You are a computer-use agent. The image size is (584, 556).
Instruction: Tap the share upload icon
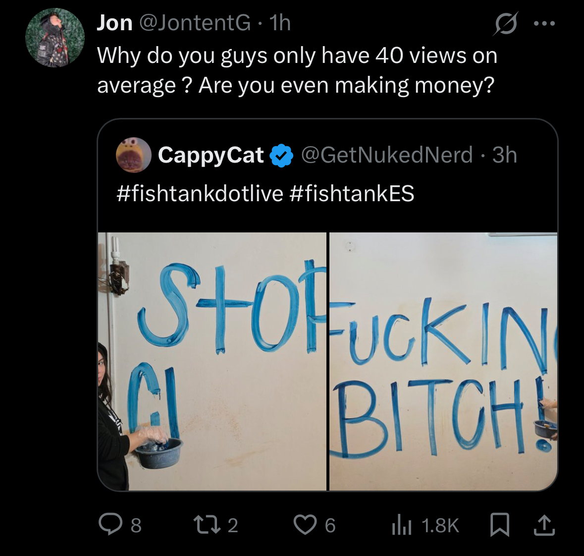(x=543, y=525)
